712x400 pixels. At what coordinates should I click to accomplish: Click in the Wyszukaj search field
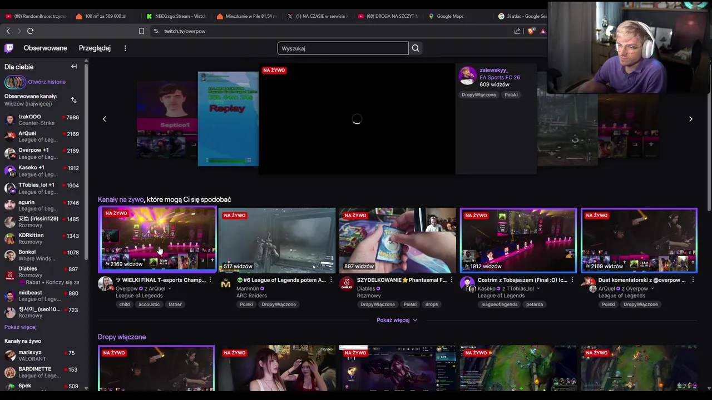tap(343, 48)
